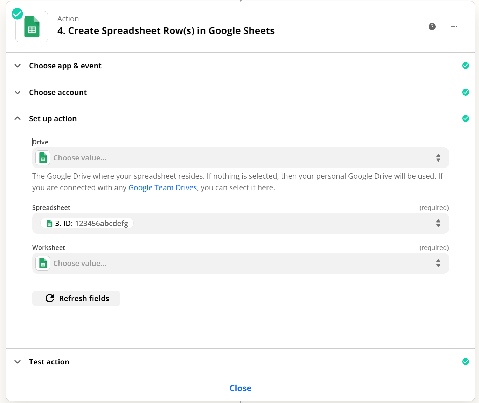
Task: Click green checkmark for Choose app & event
Action: click(466, 66)
